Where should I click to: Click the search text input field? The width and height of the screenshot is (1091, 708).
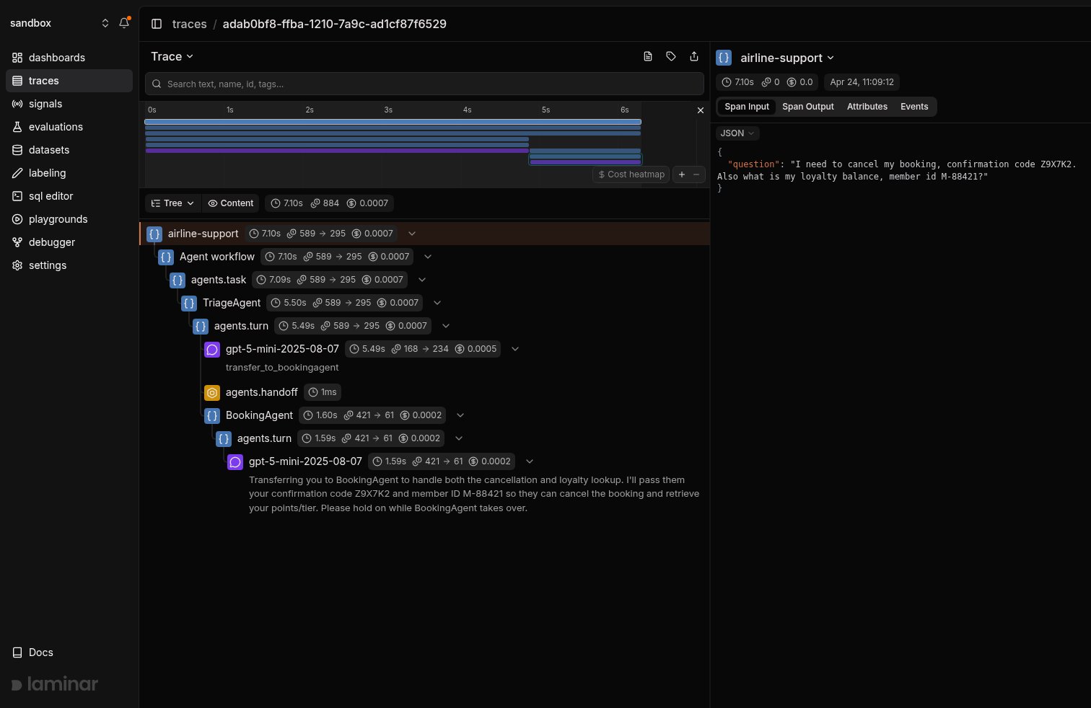pos(424,84)
